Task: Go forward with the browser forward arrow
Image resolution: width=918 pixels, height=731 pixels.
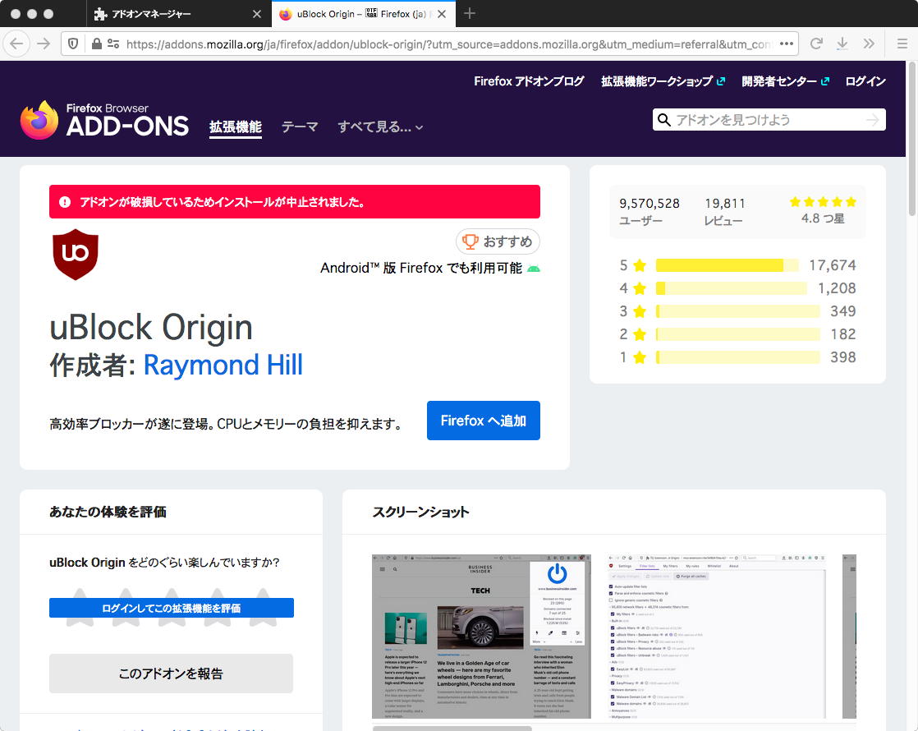Action: coord(44,44)
